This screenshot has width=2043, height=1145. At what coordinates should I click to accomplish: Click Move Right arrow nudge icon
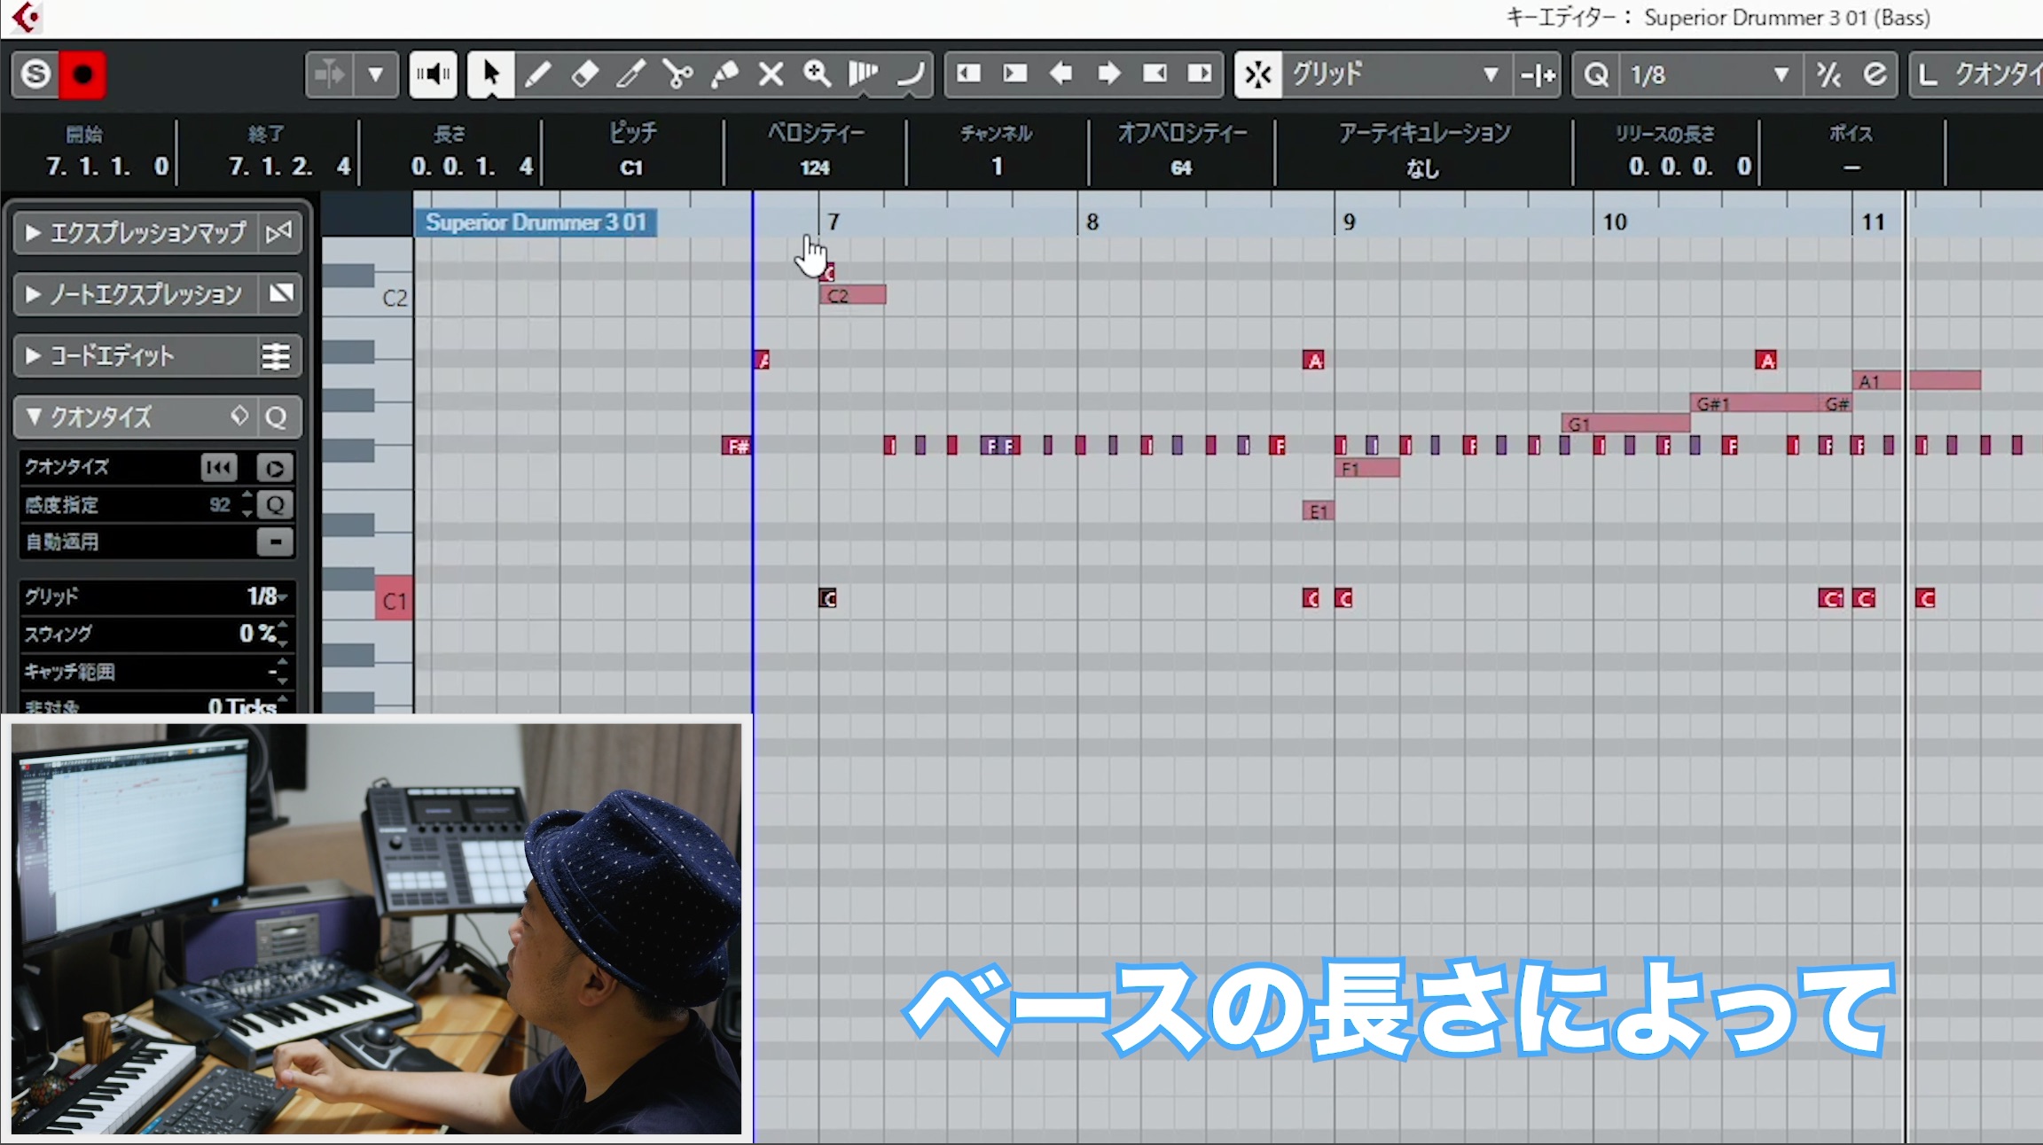(1108, 74)
